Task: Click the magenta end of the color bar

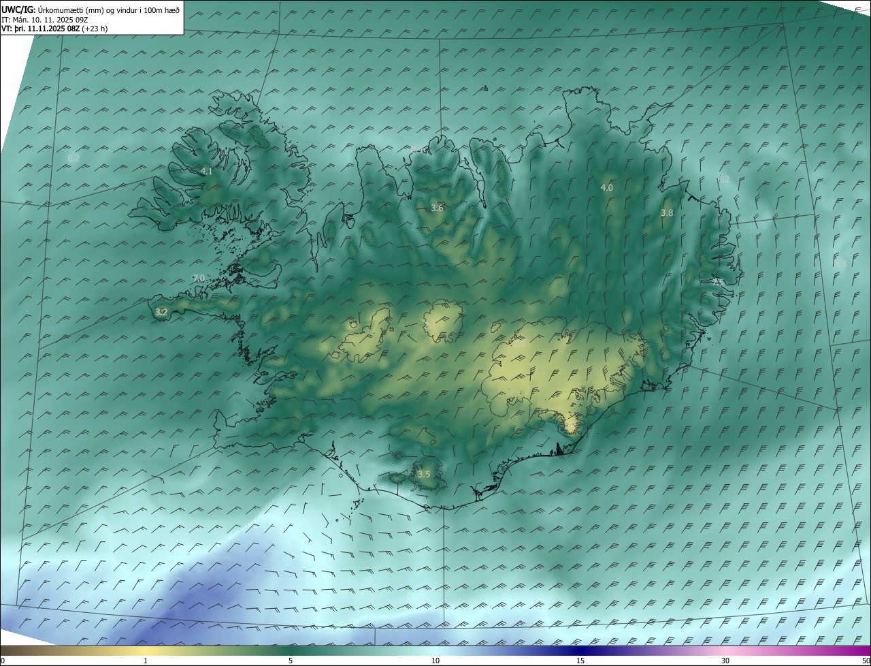Action: [859, 651]
